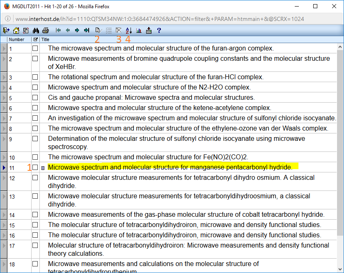Click the Firefox address bar URL
The width and height of the screenshot is (344, 273).
click(x=160, y=19)
